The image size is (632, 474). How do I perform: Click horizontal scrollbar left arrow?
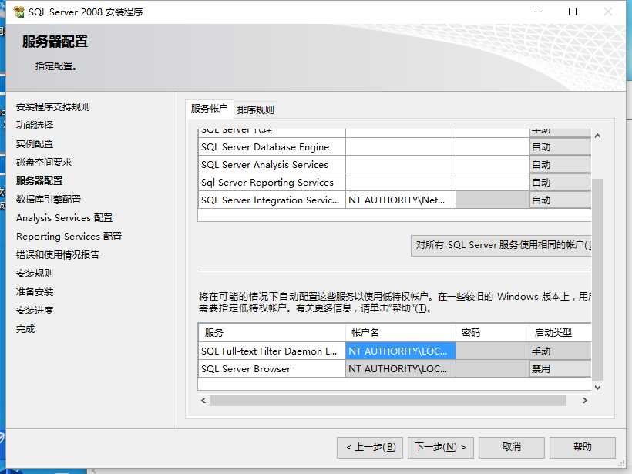(x=203, y=400)
